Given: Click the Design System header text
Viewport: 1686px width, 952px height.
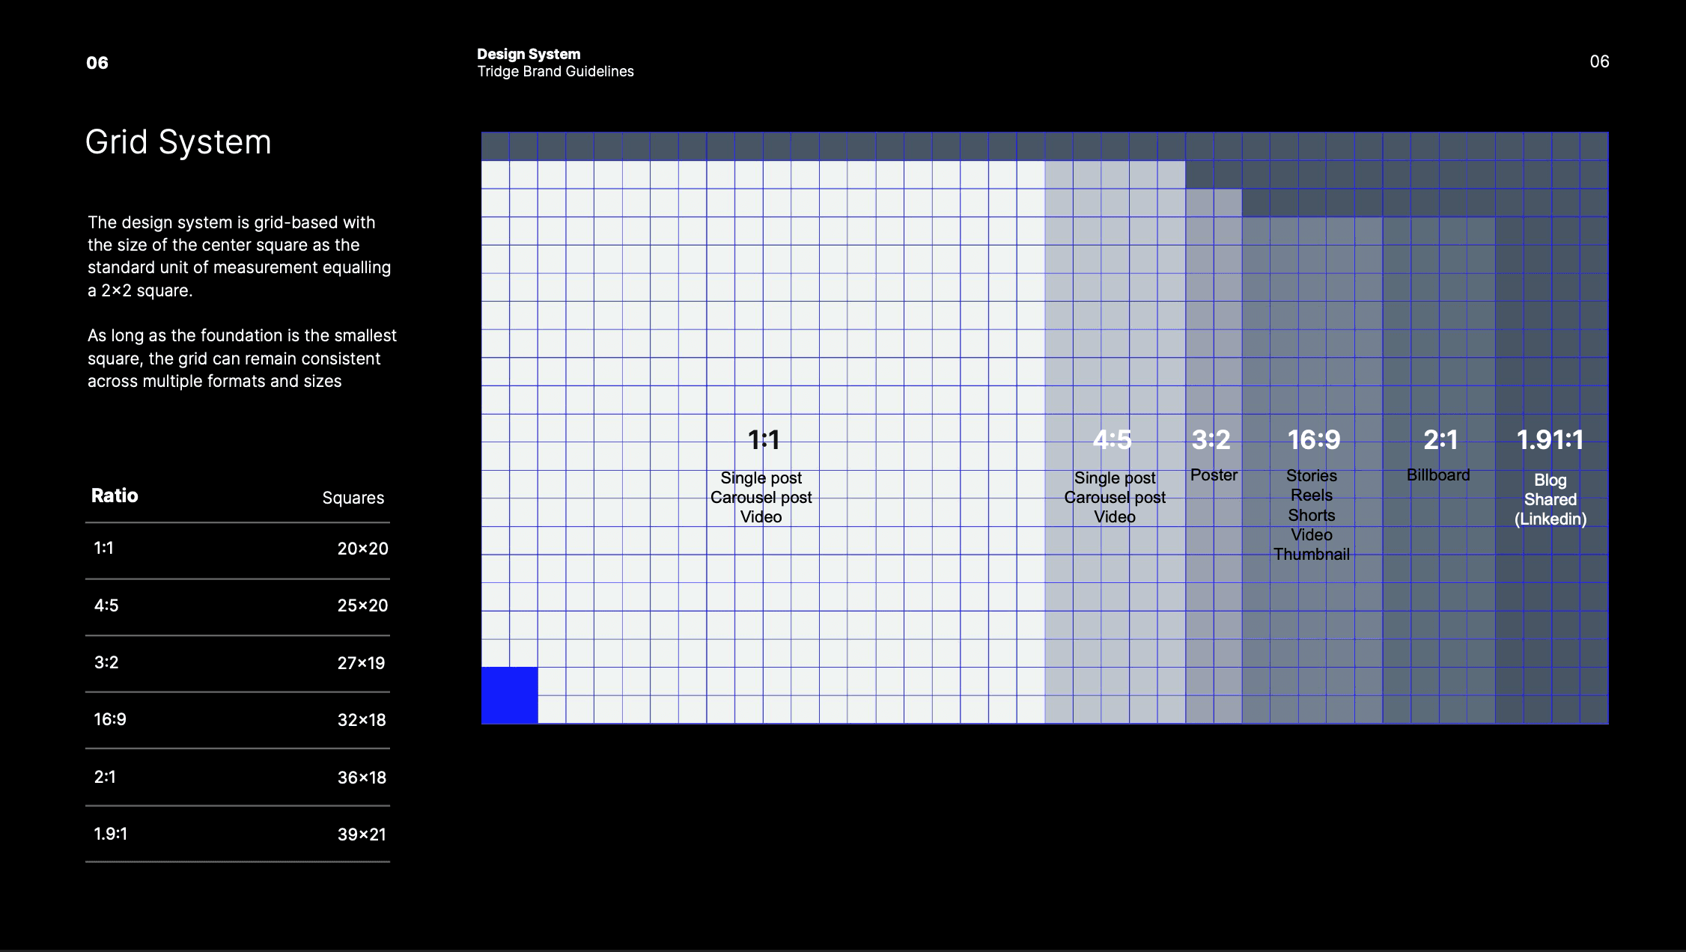Looking at the screenshot, I should (529, 54).
